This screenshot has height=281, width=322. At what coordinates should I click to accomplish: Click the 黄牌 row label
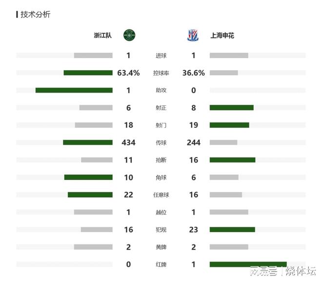pos(161,247)
